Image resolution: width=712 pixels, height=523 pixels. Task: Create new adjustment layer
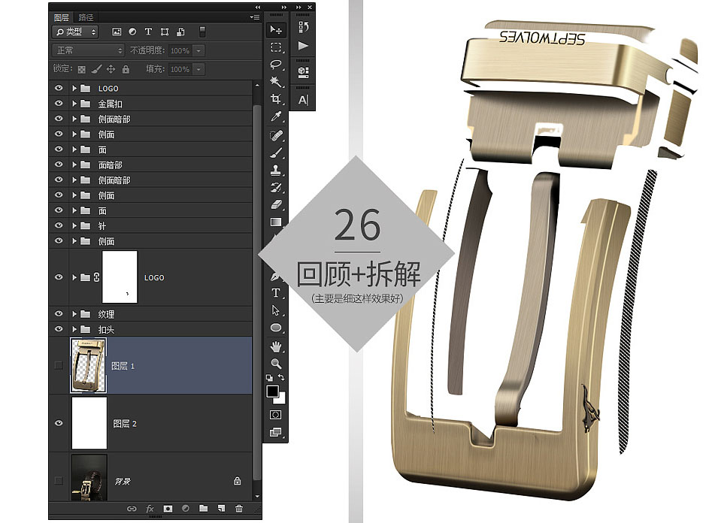coord(185,509)
